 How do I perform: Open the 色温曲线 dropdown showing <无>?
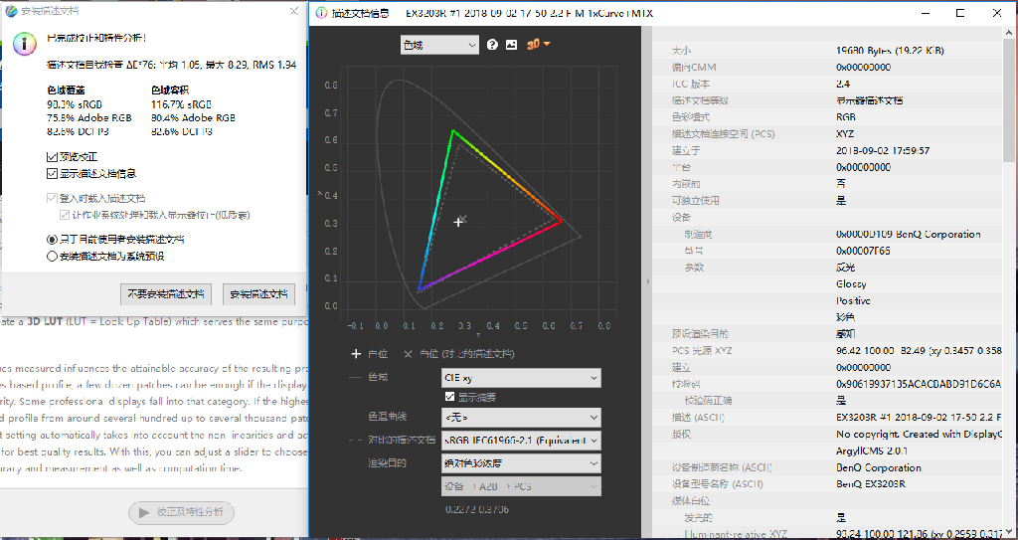coord(521,418)
